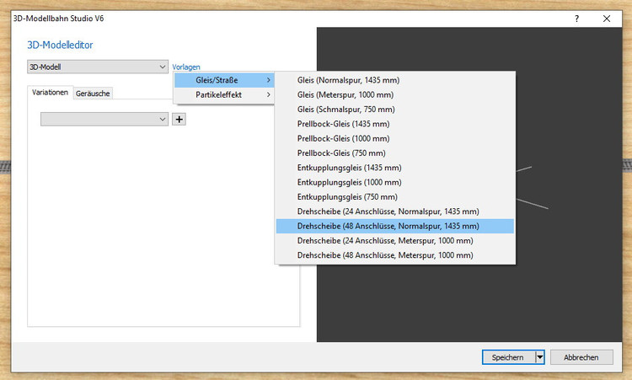Select Gleis (Schmalspur, 750 mm)

(x=395, y=110)
